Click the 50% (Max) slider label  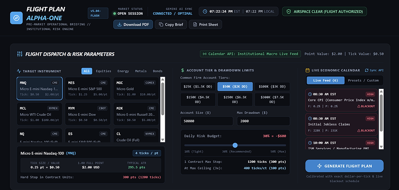[278, 151]
